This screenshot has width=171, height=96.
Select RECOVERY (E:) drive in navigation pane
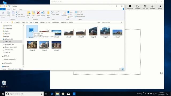coord(9,45)
